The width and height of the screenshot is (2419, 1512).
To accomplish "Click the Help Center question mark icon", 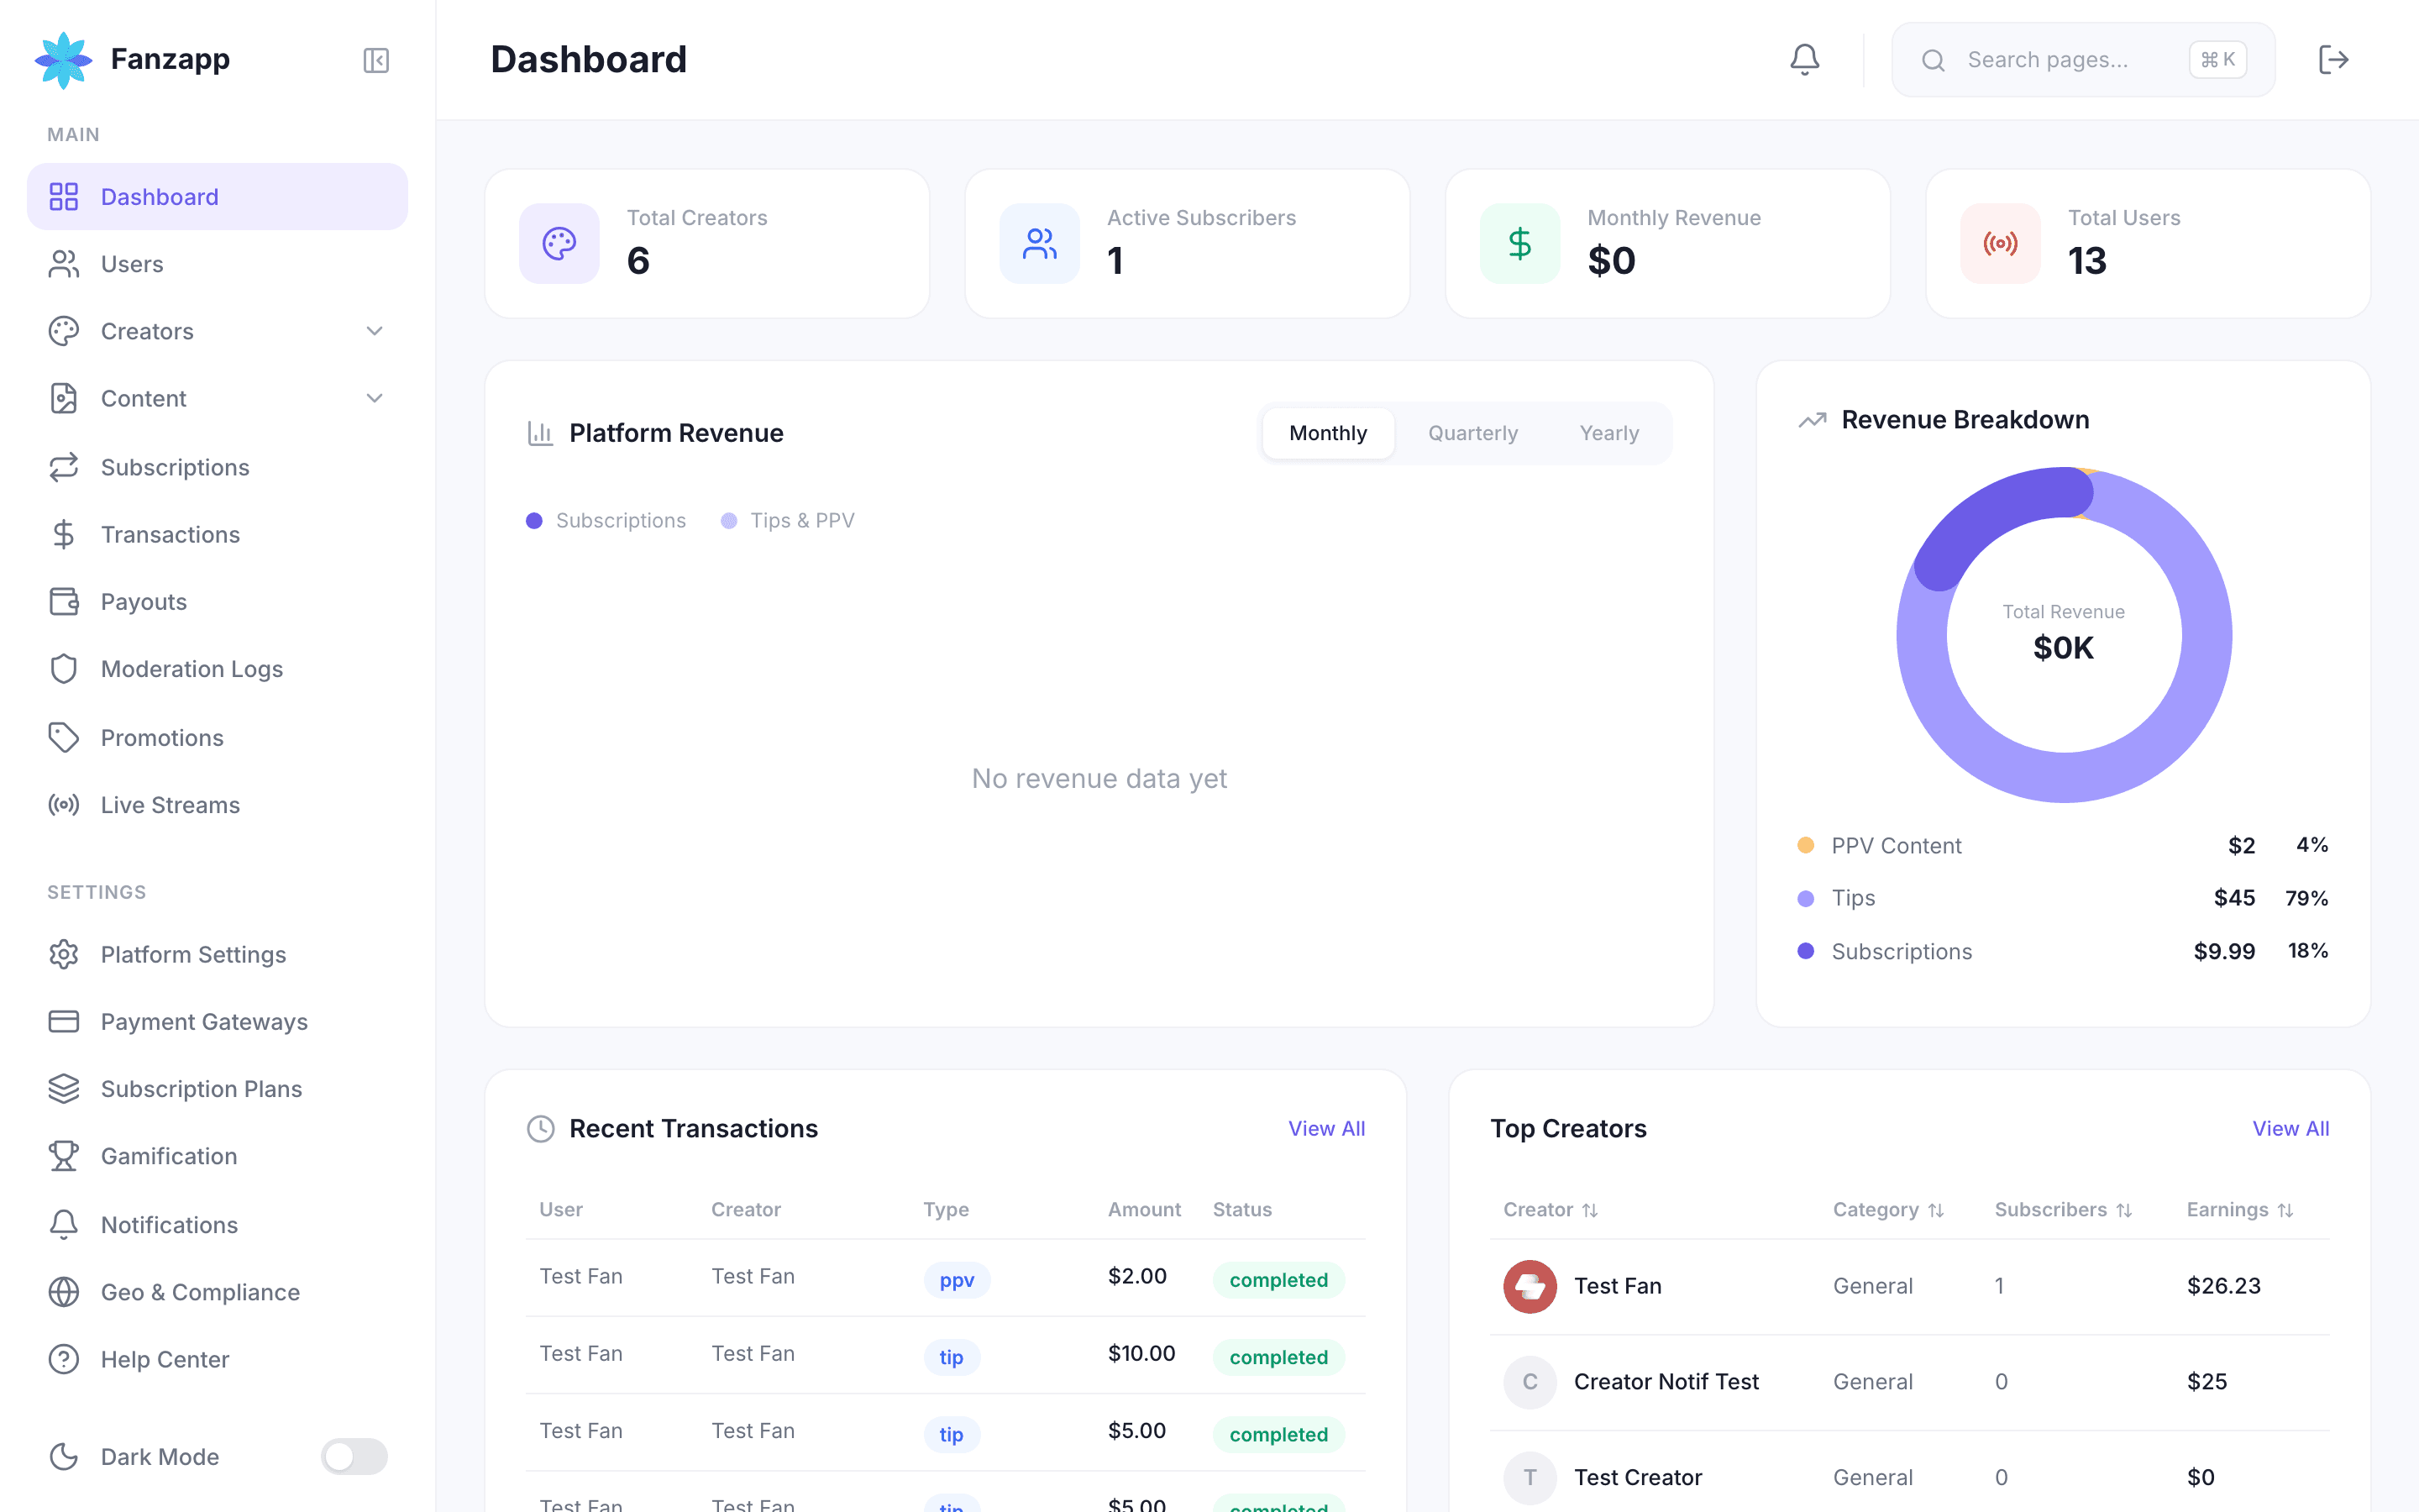I will (x=64, y=1359).
